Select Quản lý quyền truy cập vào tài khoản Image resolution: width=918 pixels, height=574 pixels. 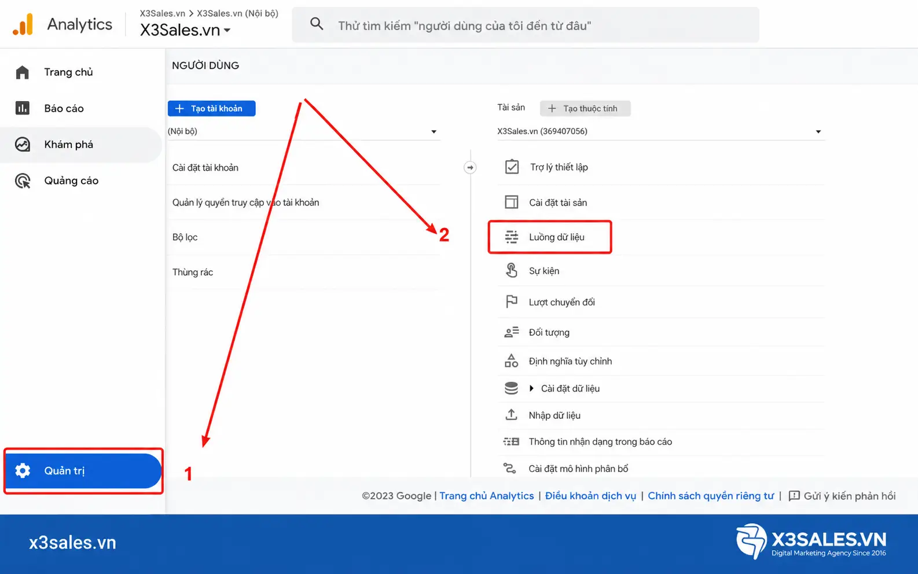pos(303,203)
